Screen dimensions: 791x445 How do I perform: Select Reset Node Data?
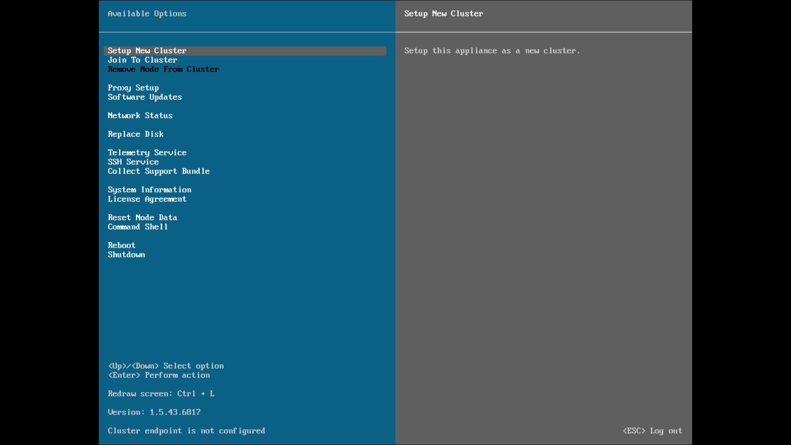(x=143, y=218)
